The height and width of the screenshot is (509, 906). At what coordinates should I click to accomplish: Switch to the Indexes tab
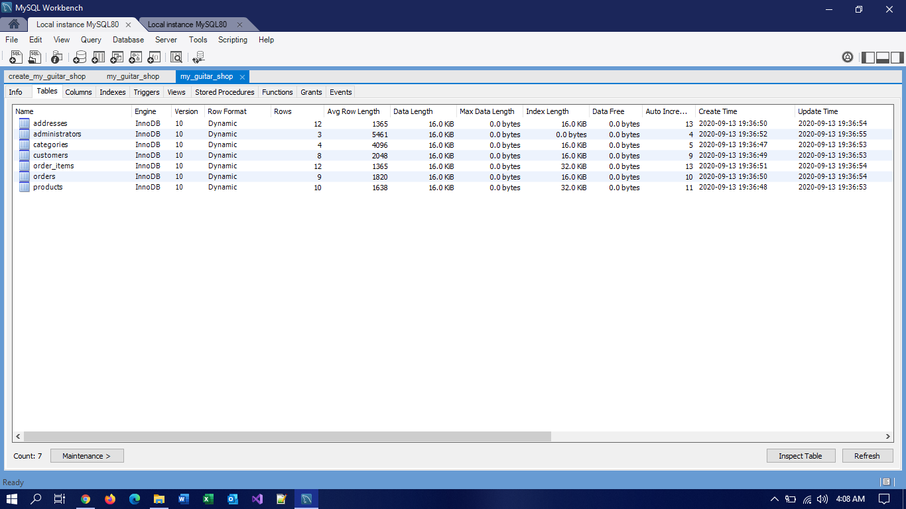coord(113,92)
